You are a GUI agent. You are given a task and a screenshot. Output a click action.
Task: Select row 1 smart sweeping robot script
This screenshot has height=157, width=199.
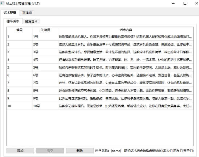(125, 37)
